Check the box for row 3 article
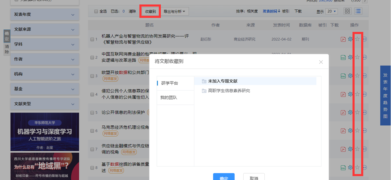This screenshot has width=391, height=180. (x=92, y=76)
